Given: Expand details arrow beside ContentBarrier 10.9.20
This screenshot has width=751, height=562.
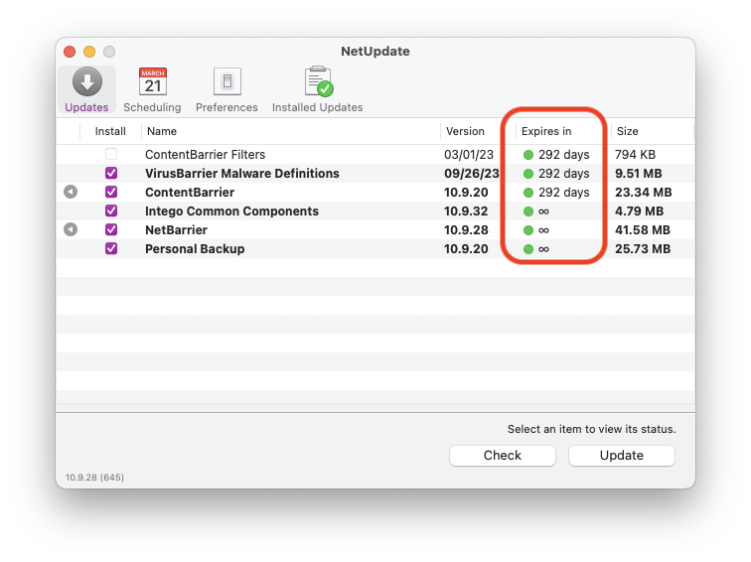Looking at the screenshot, I should 71,192.
